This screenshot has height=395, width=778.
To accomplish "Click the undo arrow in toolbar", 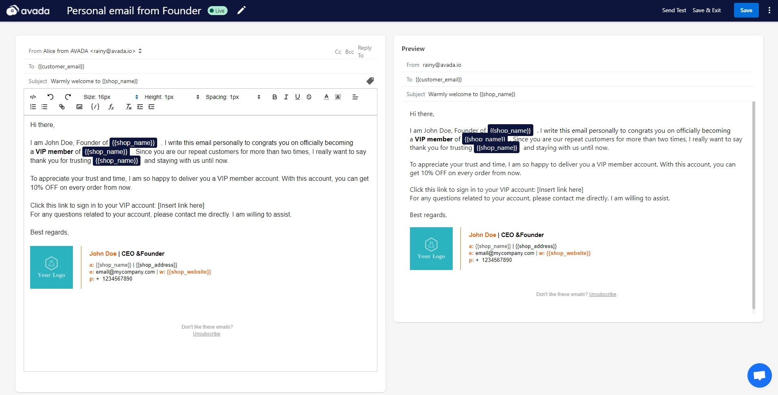I will point(50,97).
